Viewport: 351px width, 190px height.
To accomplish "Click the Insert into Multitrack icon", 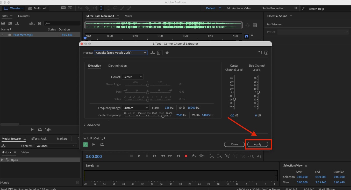I will pos(32,23).
